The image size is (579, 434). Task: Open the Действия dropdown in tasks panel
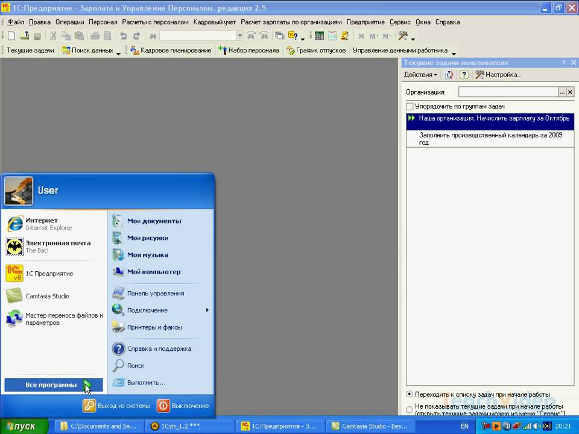(x=420, y=75)
